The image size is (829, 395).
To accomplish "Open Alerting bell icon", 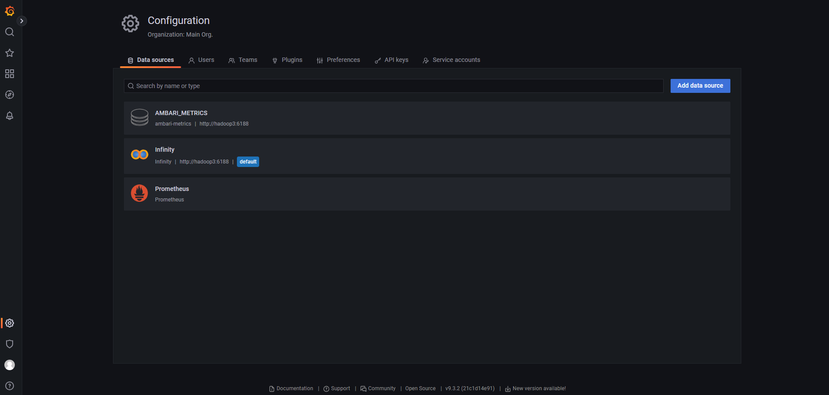I will coord(10,116).
